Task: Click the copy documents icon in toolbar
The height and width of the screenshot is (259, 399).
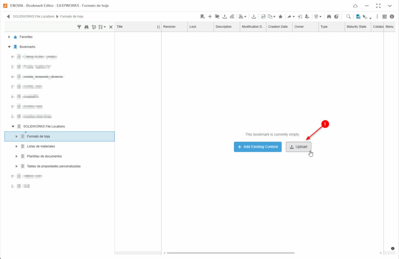Action: pyautogui.click(x=270, y=16)
